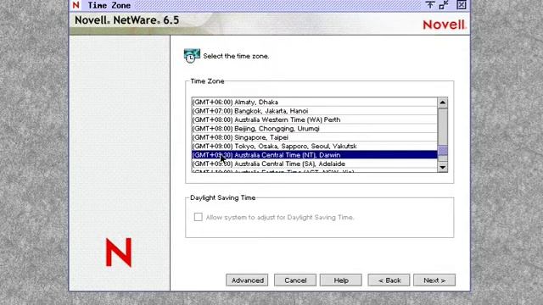Open the Advanced settings
The height and width of the screenshot is (305, 543).
point(247,280)
